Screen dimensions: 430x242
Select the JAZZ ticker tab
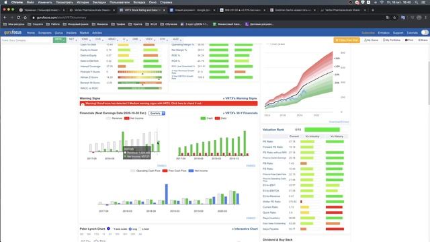(x=177, y=40)
